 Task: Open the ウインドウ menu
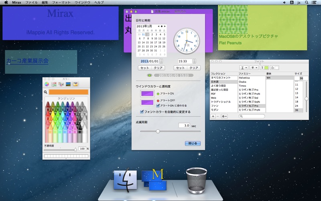point(82,2)
